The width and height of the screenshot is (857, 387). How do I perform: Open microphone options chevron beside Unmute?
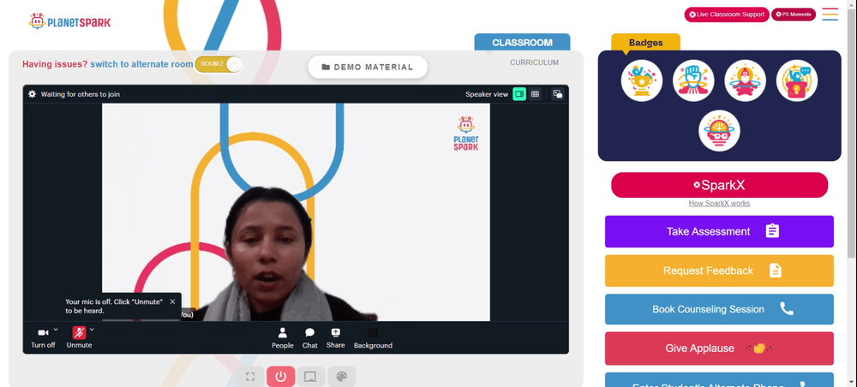[x=92, y=329]
